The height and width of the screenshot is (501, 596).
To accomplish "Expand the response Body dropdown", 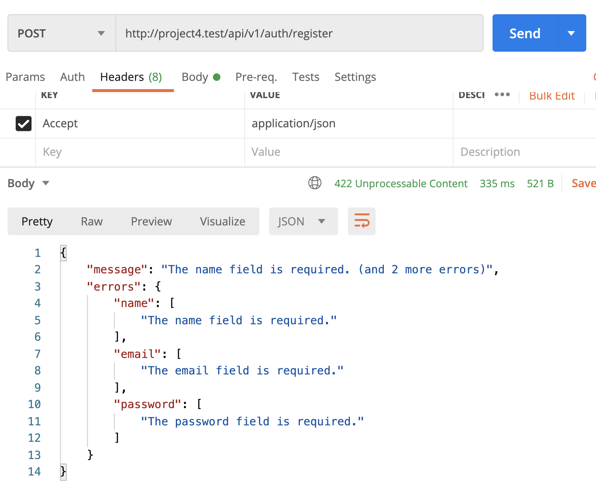I will [28, 183].
